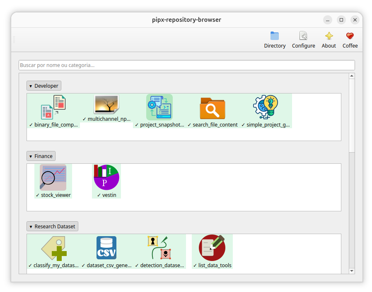
Task: Click the Coffee heart button
Action: [350, 40]
